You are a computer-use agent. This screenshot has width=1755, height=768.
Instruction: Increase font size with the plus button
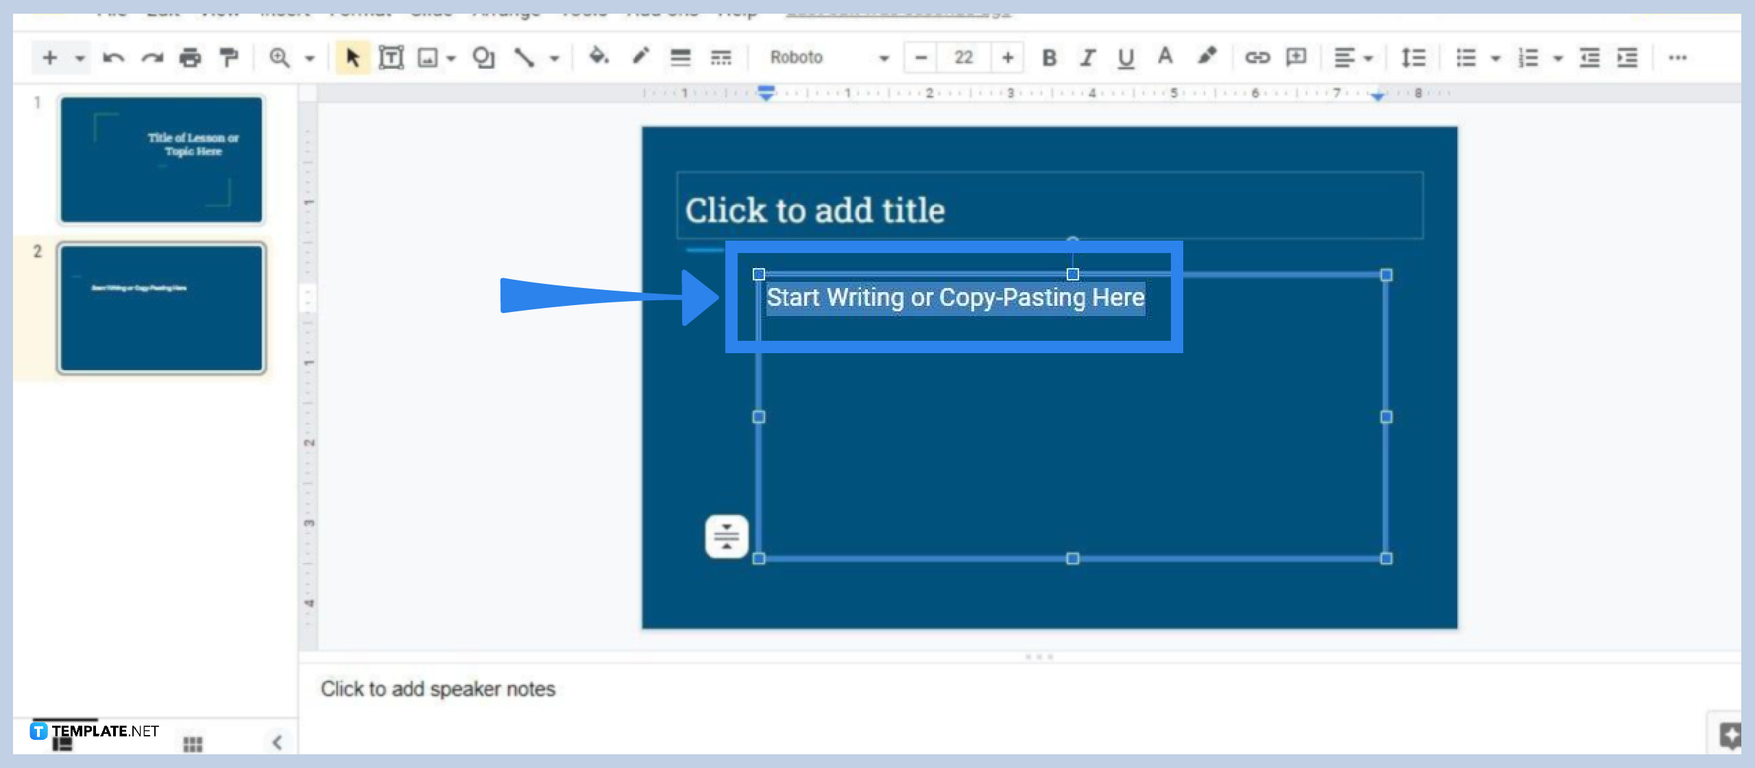point(1008,58)
